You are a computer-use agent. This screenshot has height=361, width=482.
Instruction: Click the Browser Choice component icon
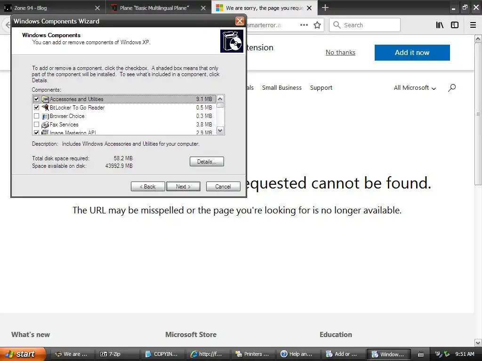(45, 116)
